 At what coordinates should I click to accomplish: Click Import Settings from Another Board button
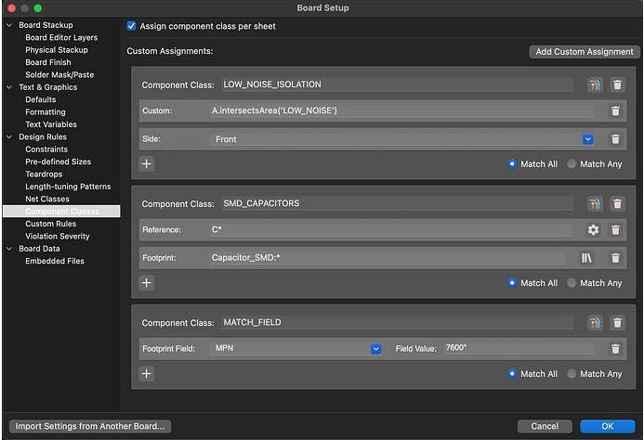click(92, 426)
